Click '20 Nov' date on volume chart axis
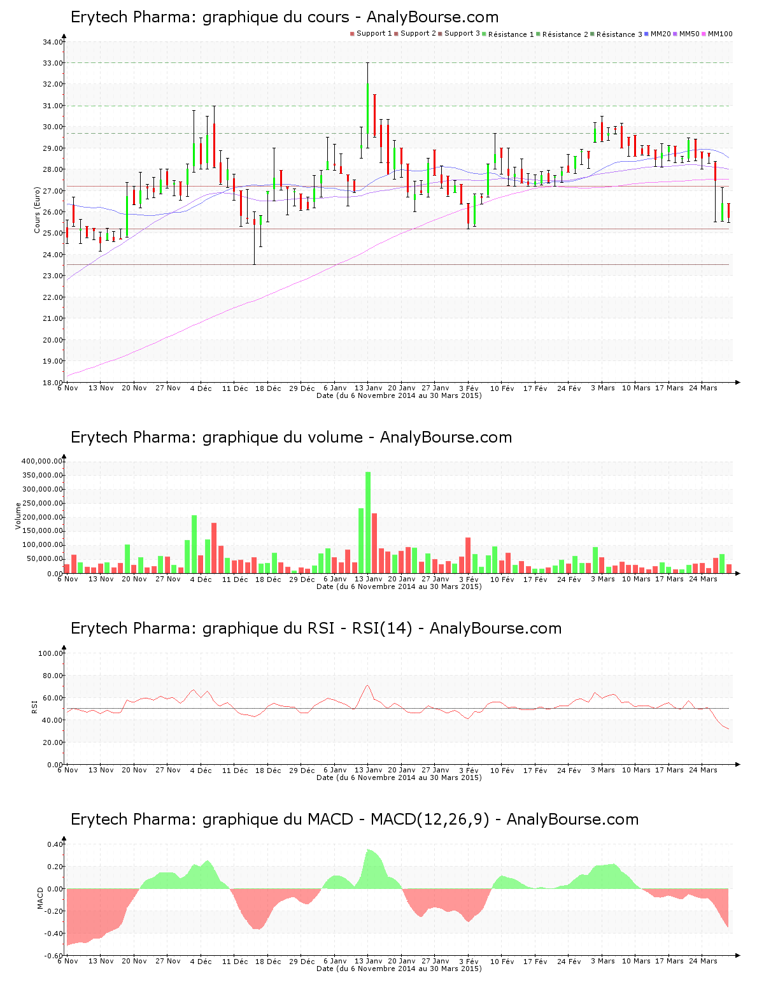 point(134,579)
